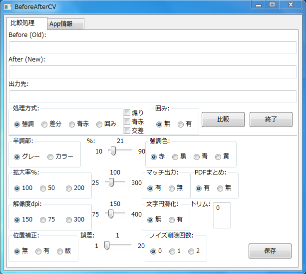The width and height of the screenshot is (306, 274).
Task: Select the 比較処理 tab
Action: [x=27, y=23]
